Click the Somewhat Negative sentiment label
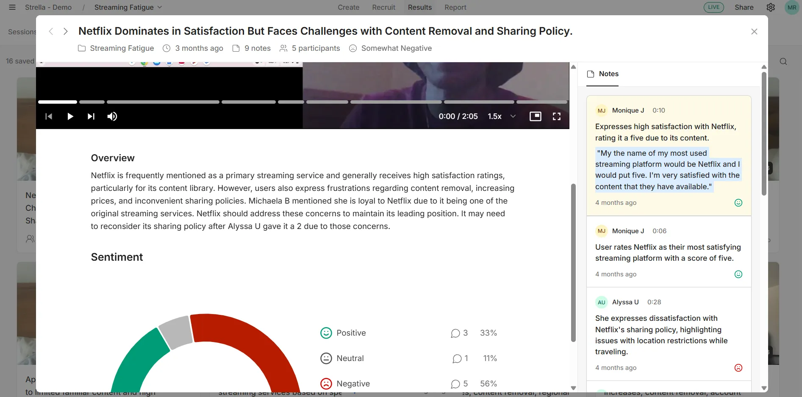Viewport: 802px width, 397px height. point(390,48)
